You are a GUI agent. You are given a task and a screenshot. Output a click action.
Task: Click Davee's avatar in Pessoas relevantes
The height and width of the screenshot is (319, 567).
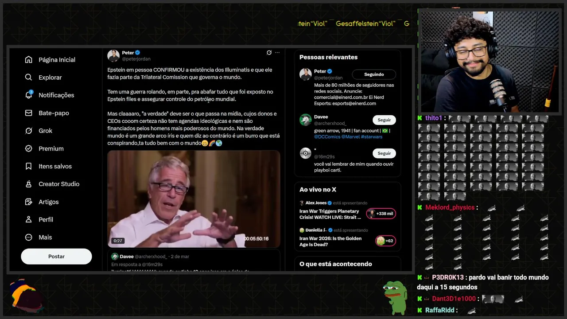point(306,120)
